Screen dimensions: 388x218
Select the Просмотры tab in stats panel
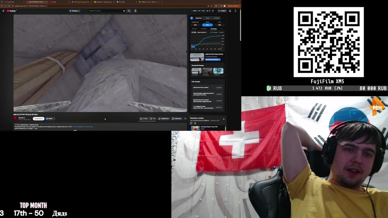point(199,18)
